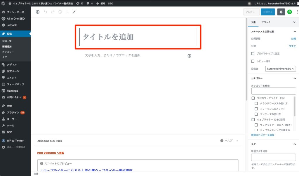299x176 pixels.
Task: Click the undo arrow in editor toolbar
Action: tap(45, 12)
